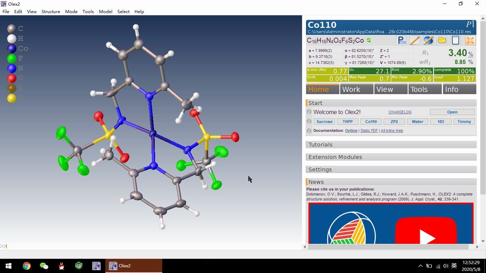Screen dimensions: 486x273
Task: Expand the Settings section
Action: click(391, 170)
